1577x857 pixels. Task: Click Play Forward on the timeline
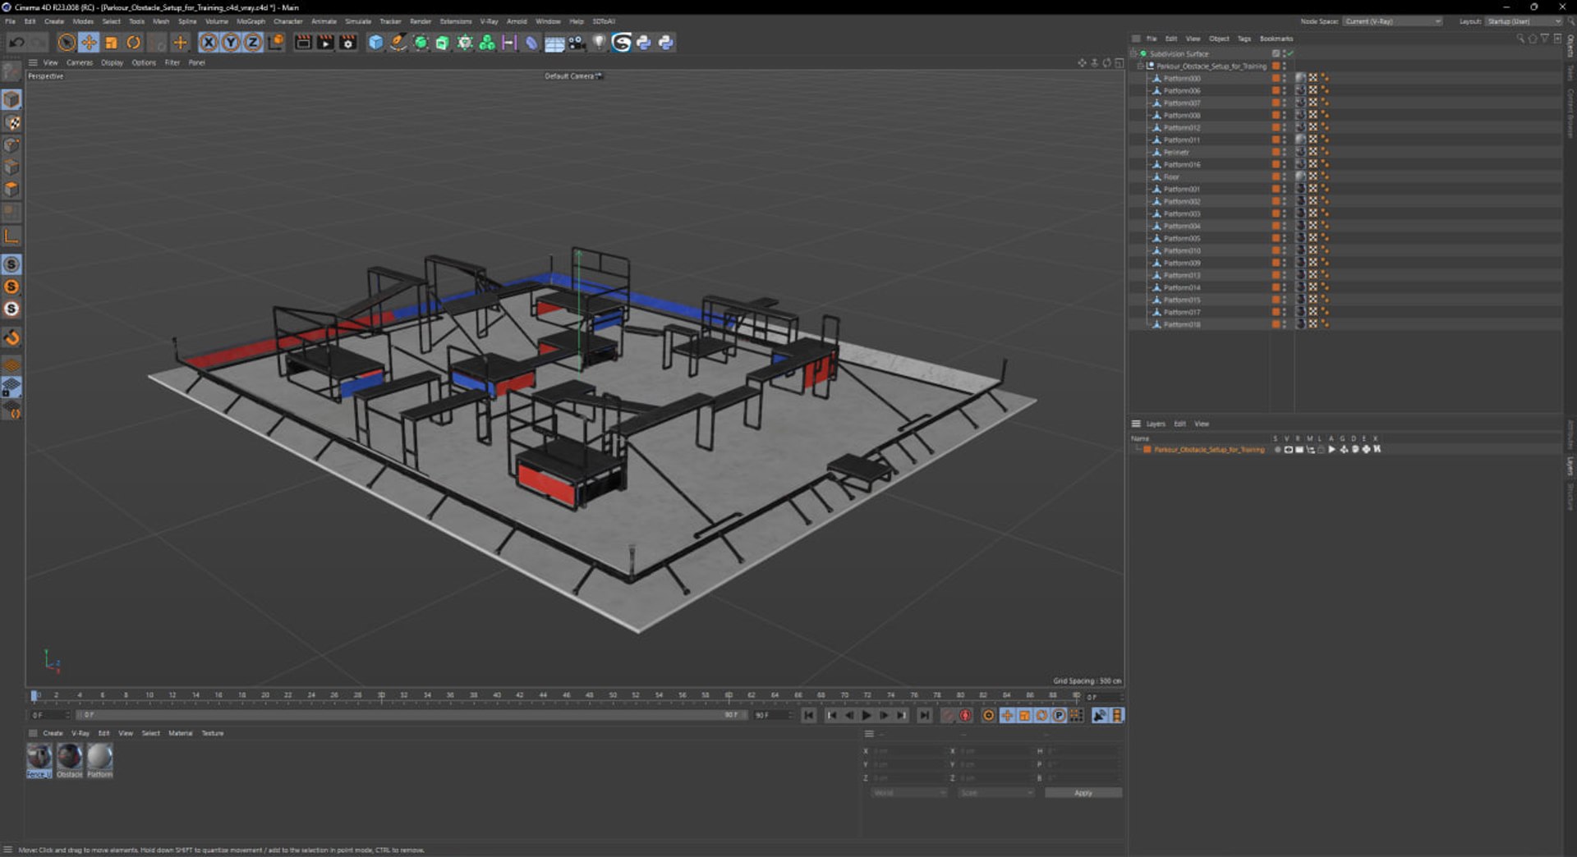(866, 716)
